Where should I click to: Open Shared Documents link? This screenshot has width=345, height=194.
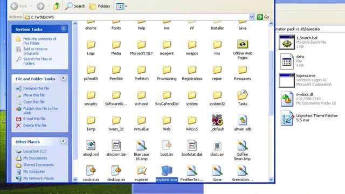coord(38,165)
